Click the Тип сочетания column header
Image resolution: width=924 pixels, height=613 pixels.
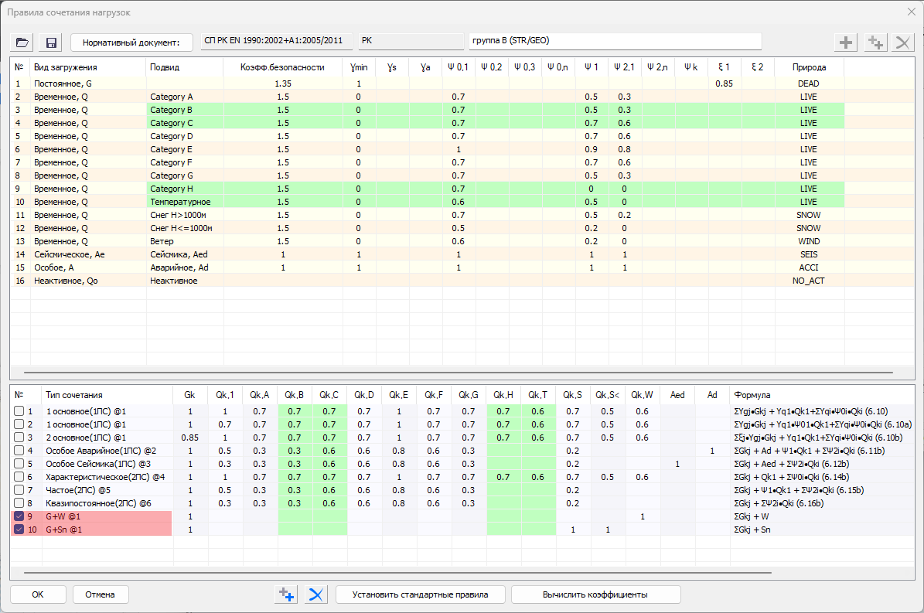[73, 395]
